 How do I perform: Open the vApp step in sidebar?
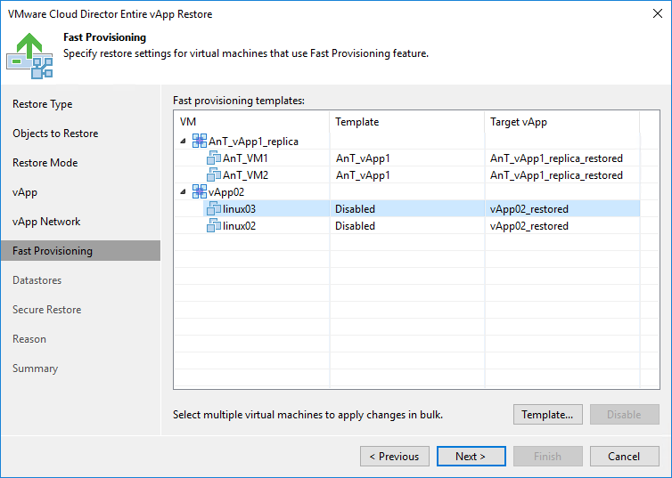pos(25,192)
